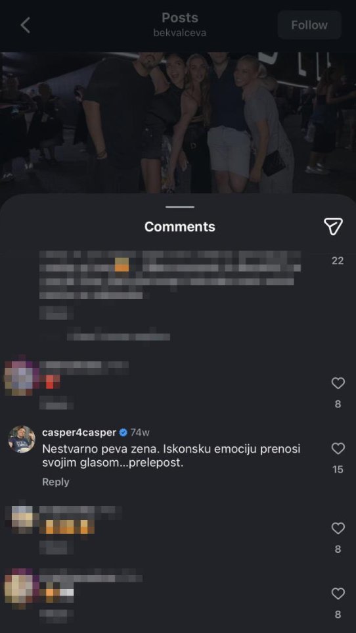
Task: Like the bottom comment with the heart icon
Action: (x=338, y=594)
